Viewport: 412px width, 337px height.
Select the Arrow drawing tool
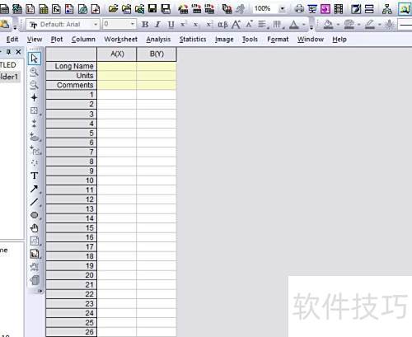point(35,189)
